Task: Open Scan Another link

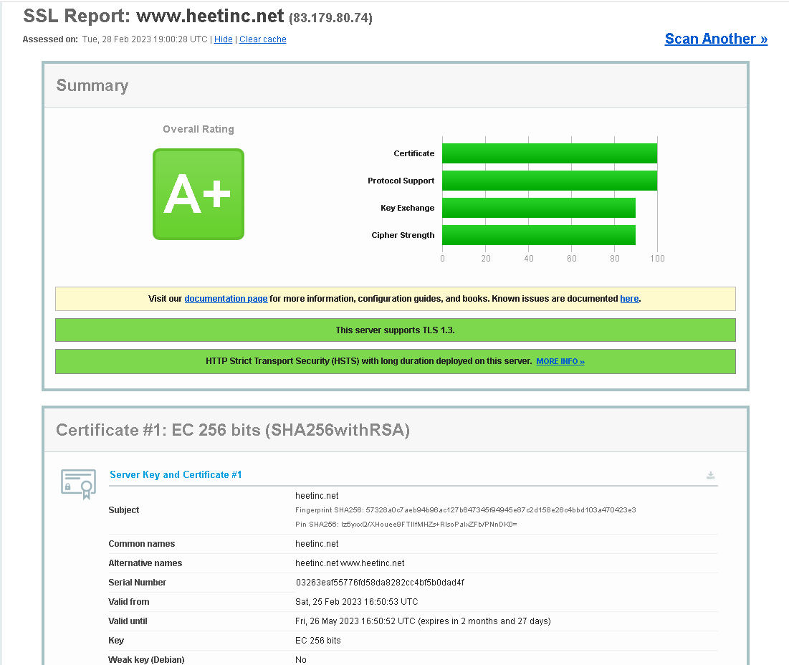Action: pos(716,39)
